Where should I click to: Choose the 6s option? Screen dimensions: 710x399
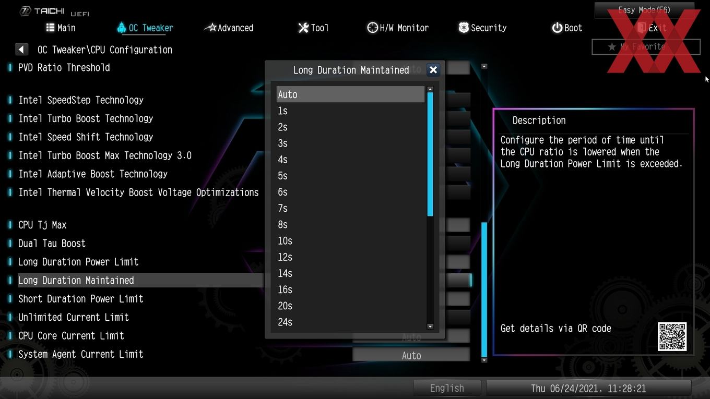350,192
